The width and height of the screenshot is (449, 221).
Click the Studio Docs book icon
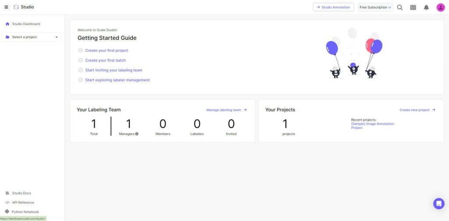click(x=7, y=193)
